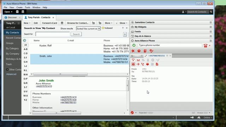This screenshot has width=226, height=127.
Task: Open the Tools menu
Action: tap(28, 7)
